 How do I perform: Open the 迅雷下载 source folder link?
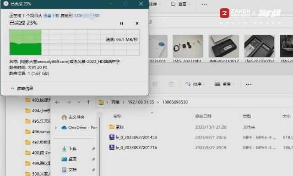click(x=51, y=16)
